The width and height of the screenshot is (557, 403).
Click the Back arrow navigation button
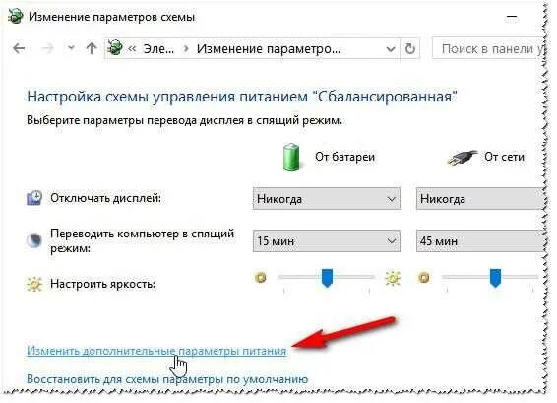tap(19, 48)
